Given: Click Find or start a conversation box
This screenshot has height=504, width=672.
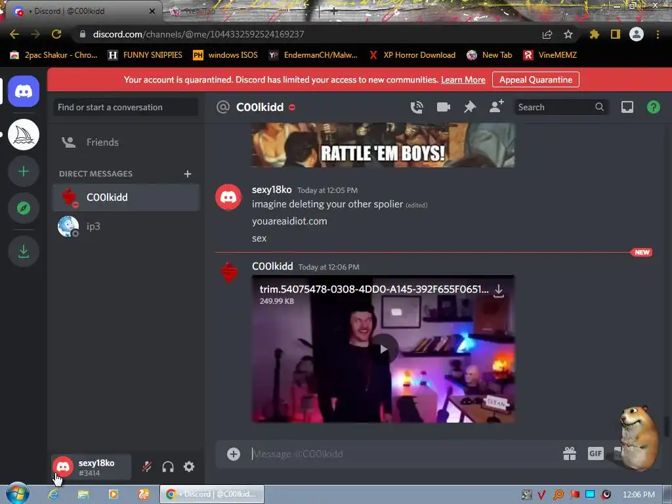Looking at the screenshot, I should click(x=126, y=107).
